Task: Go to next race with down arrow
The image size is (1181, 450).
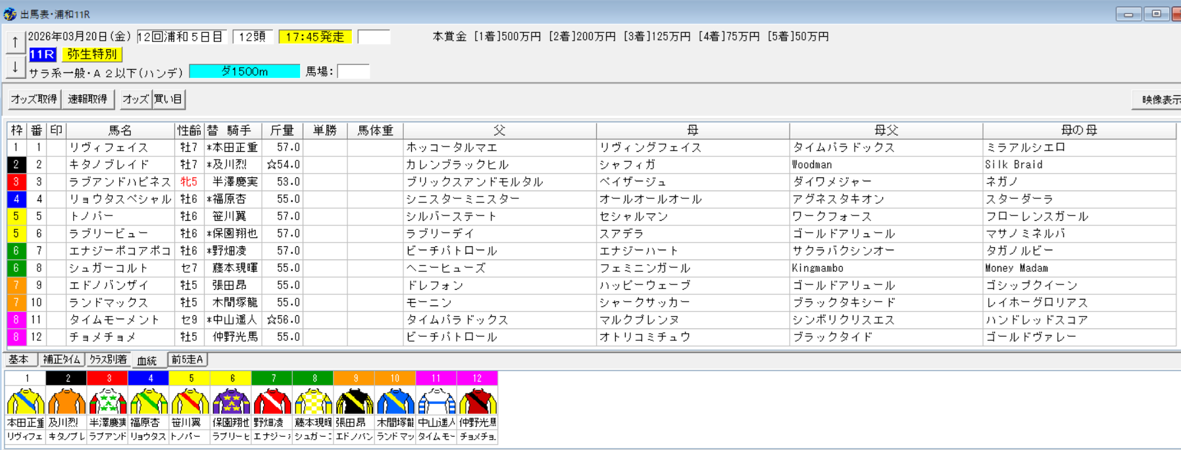Action: [x=15, y=66]
